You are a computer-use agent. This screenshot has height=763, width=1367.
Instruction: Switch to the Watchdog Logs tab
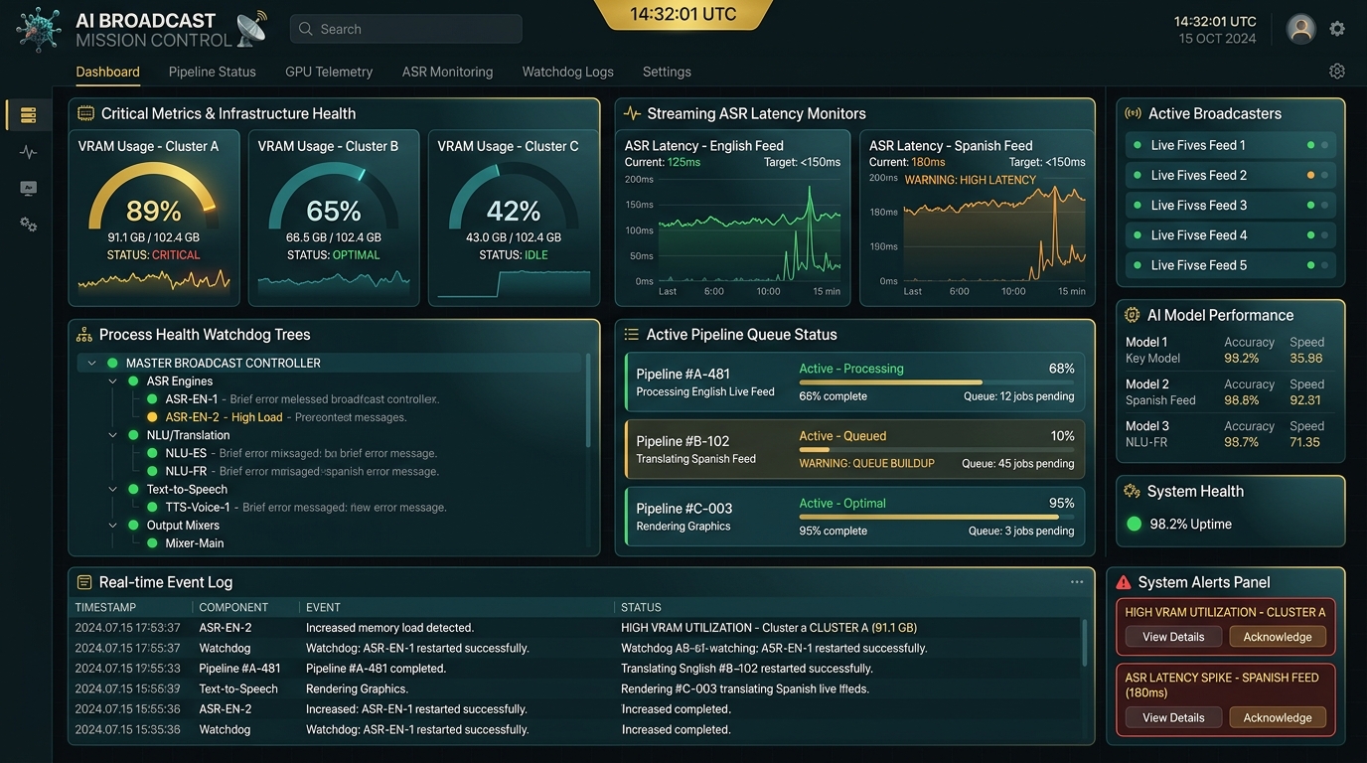pos(568,72)
